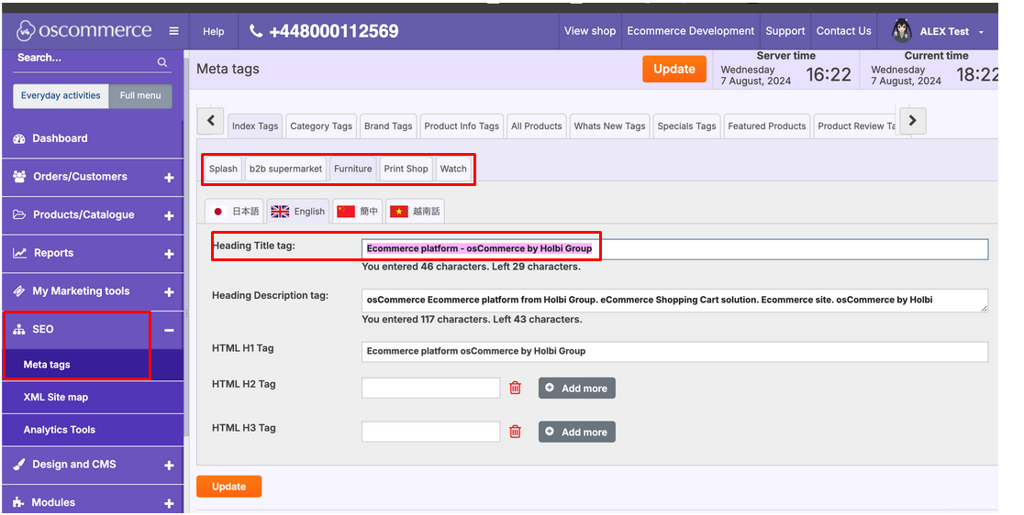Delete the HTML H2 Tag with trash icon
1024x515 pixels.
tap(515, 388)
